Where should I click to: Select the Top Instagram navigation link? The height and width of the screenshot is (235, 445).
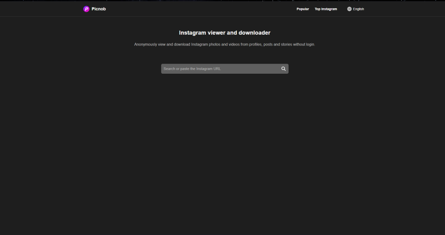pos(326,9)
